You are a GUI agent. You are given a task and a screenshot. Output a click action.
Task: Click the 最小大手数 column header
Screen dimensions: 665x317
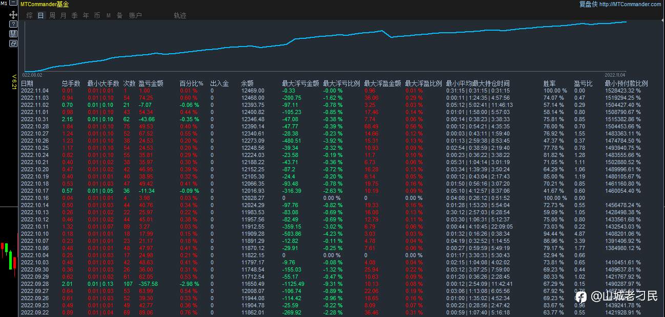(x=103, y=83)
